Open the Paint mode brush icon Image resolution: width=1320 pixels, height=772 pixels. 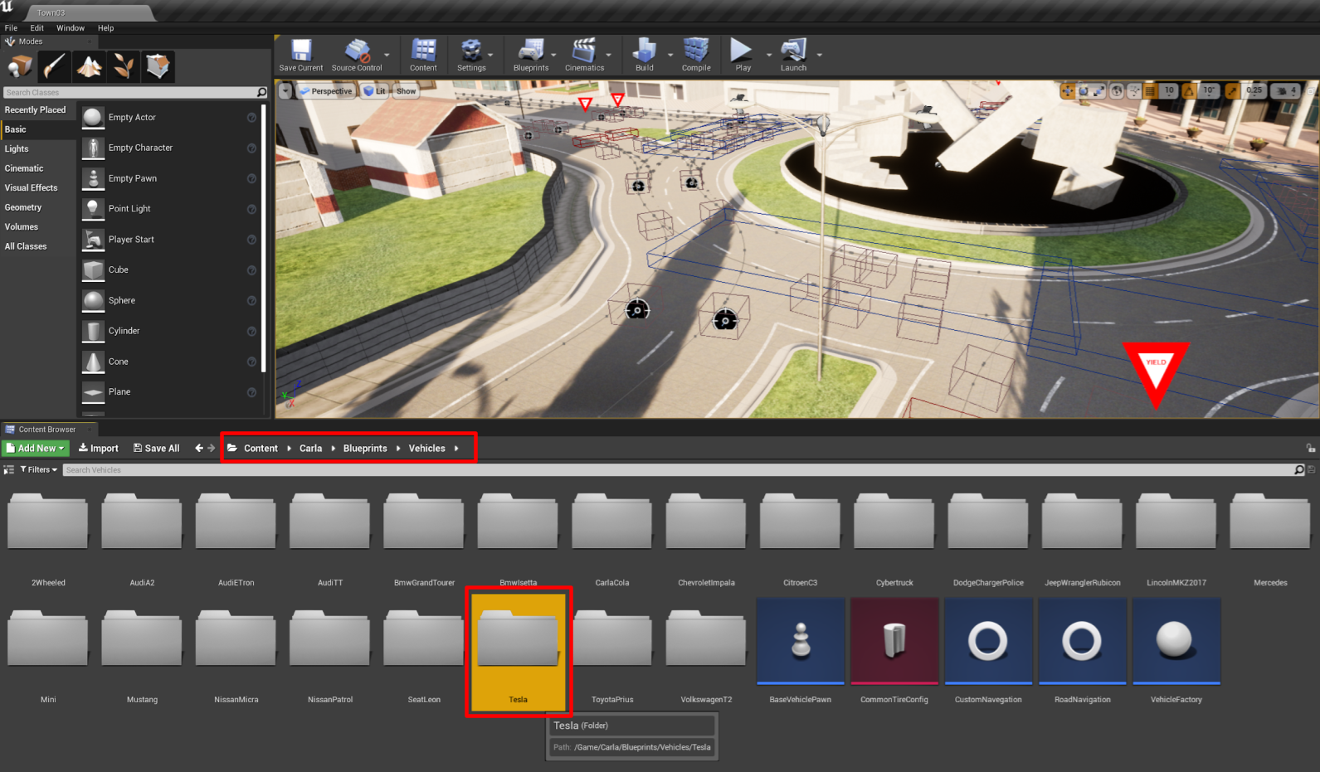(55, 66)
